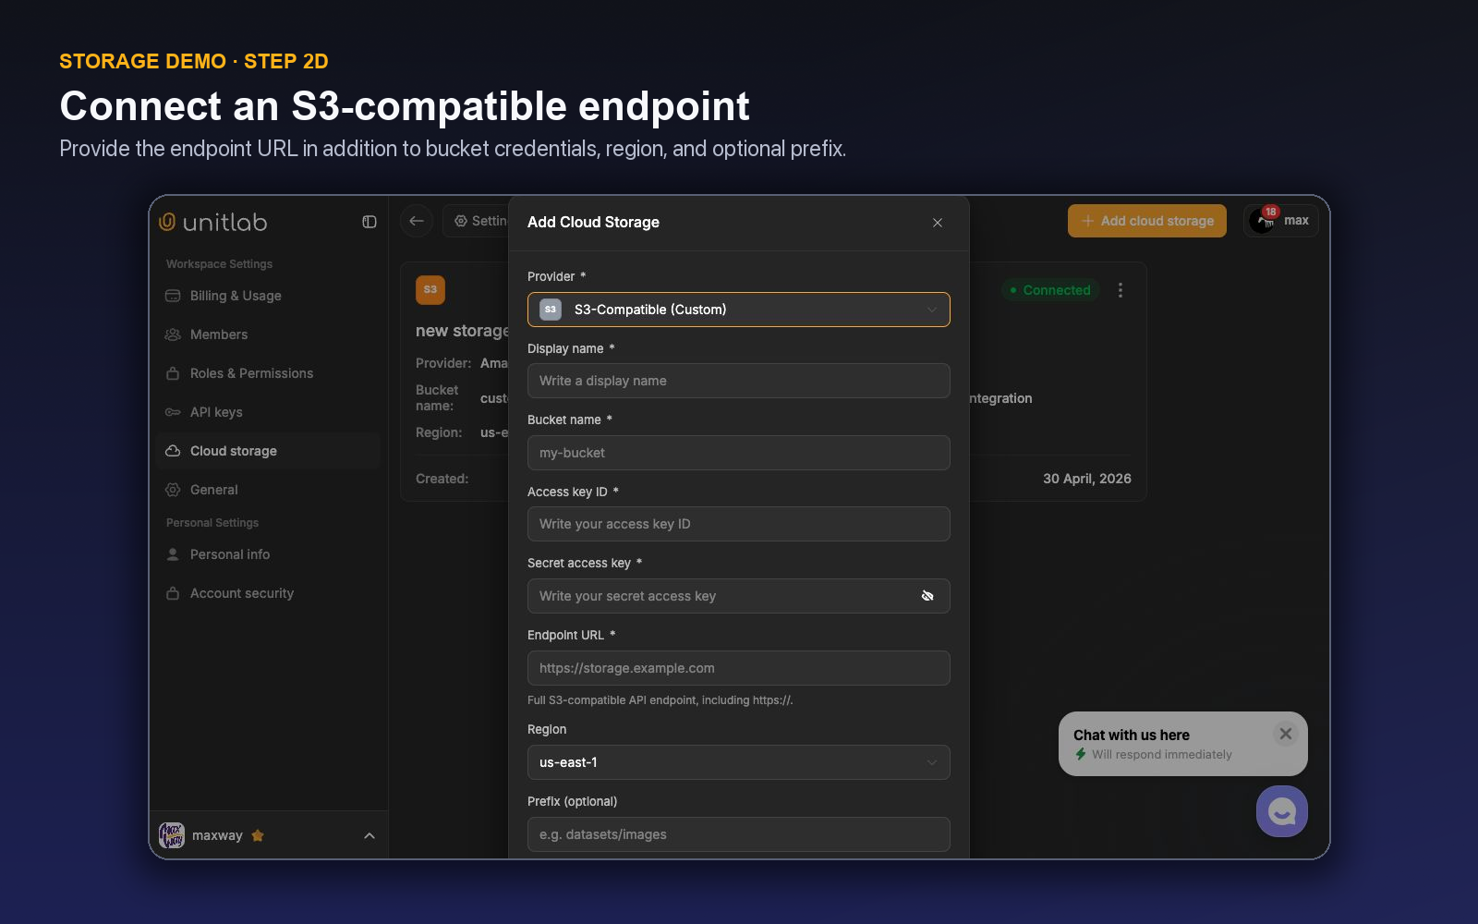The width and height of the screenshot is (1478, 924).
Task: Focus the Secret access key field
Action: click(x=739, y=596)
